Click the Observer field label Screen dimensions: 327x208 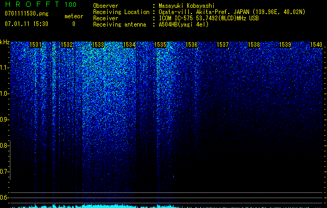coord(106,6)
